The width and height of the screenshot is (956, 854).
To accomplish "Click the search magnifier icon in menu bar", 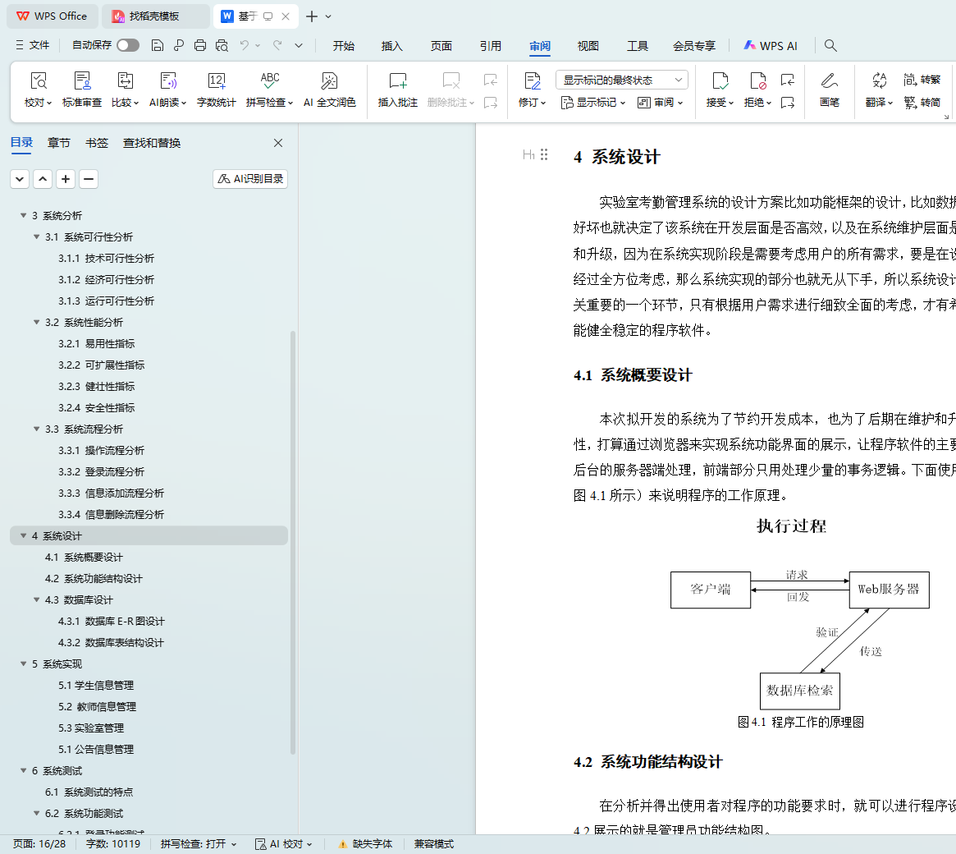I will tap(830, 46).
